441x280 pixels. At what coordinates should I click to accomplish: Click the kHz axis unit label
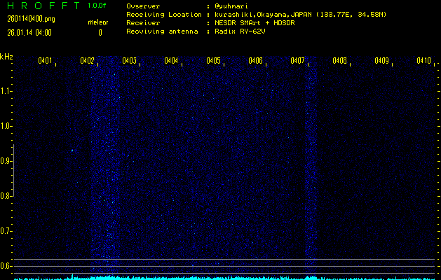(x=6, y=57)
